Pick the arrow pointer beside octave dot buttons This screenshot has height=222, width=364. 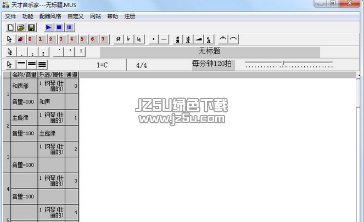[x=10, y=52]
